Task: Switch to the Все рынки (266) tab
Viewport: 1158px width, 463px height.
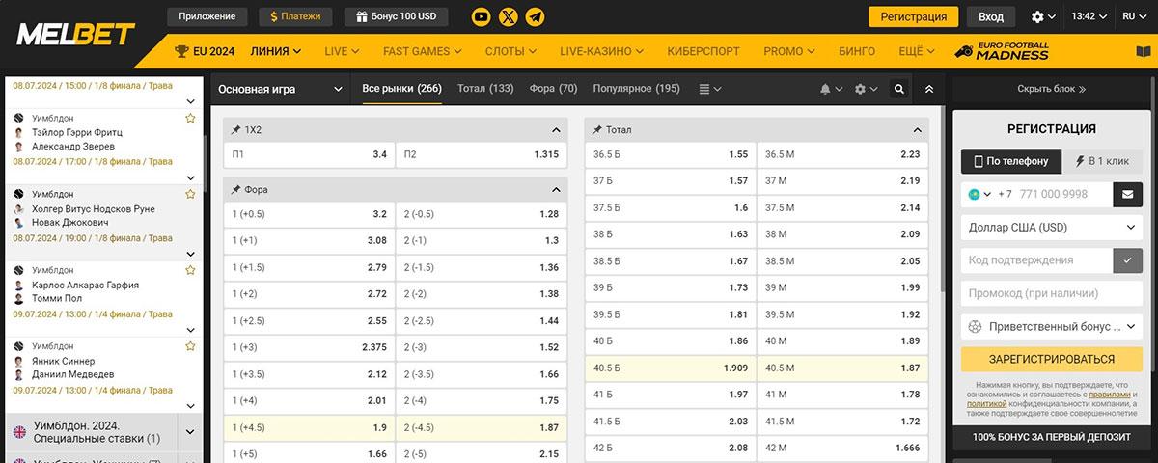Action: click(x=401, y=89)
